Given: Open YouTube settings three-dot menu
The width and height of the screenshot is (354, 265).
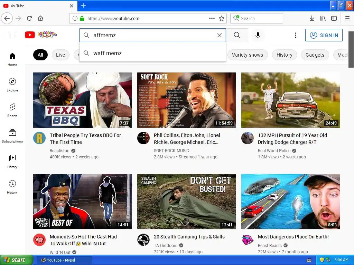Looking at the screenshot, I should pyautogui.click(x=295, y=35).
